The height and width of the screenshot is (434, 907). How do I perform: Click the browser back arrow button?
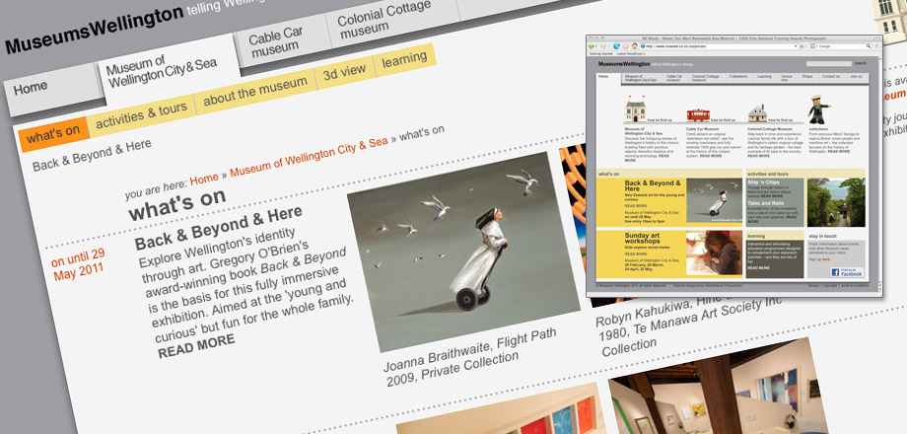point(591,46)
